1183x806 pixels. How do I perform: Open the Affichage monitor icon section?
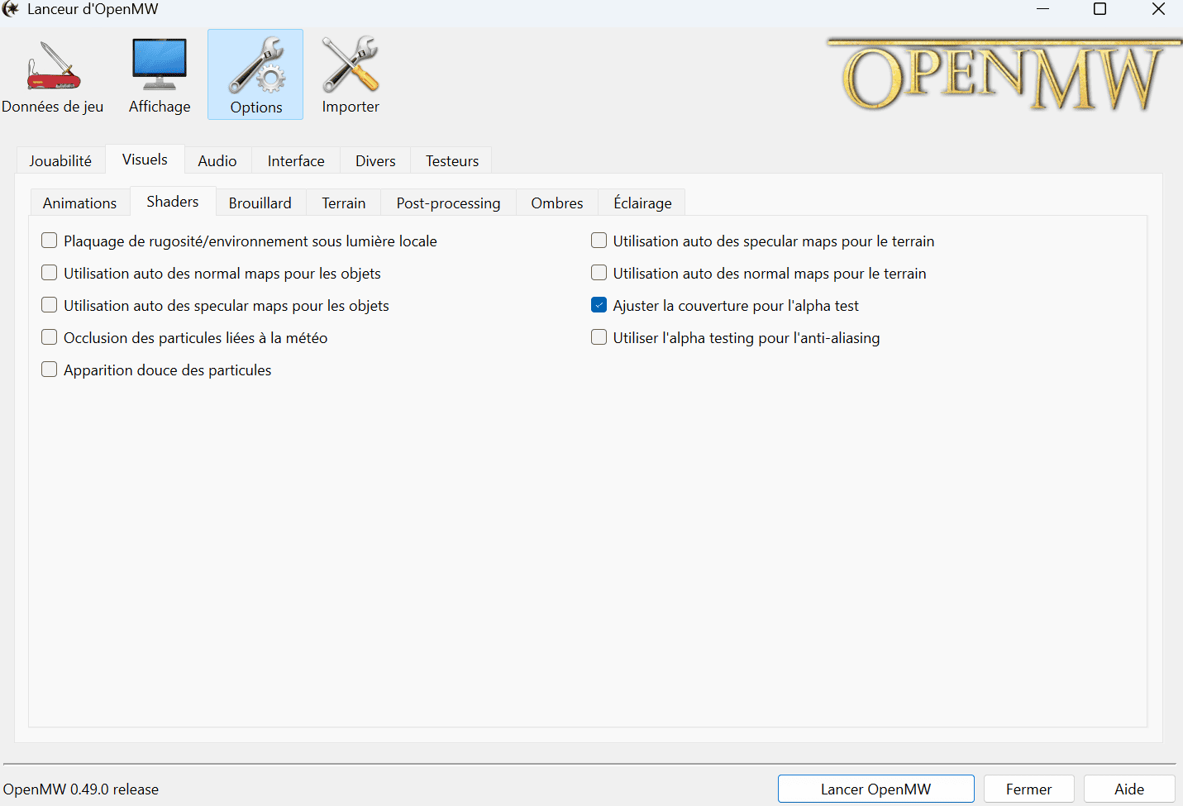click(160, 75)
